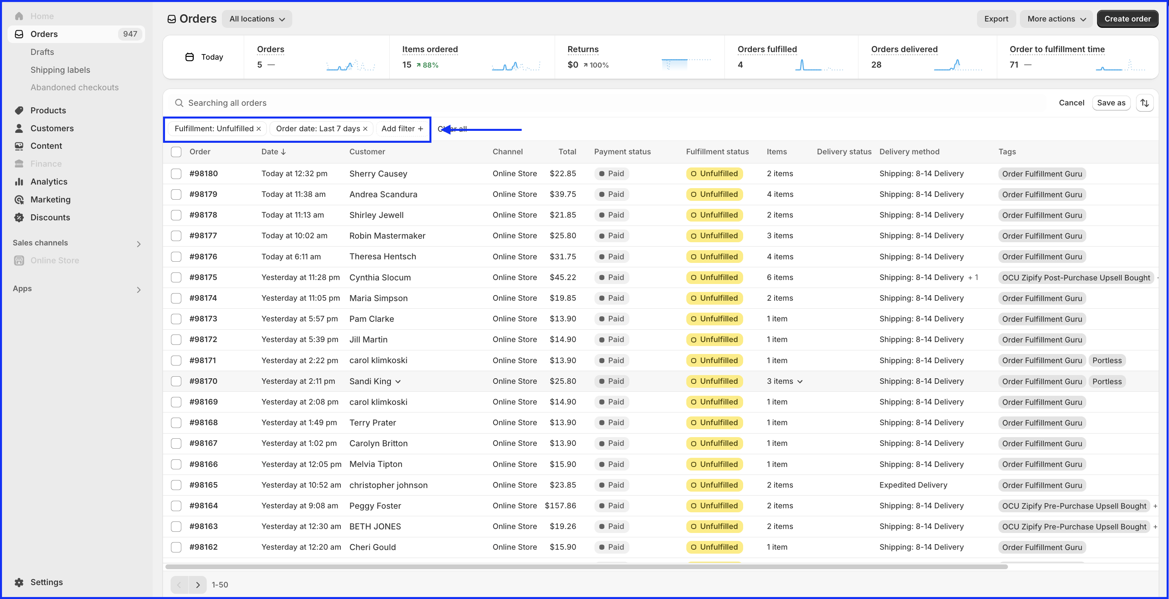Click the Returns metric card
1169x599 pixels.
point(639,57)
